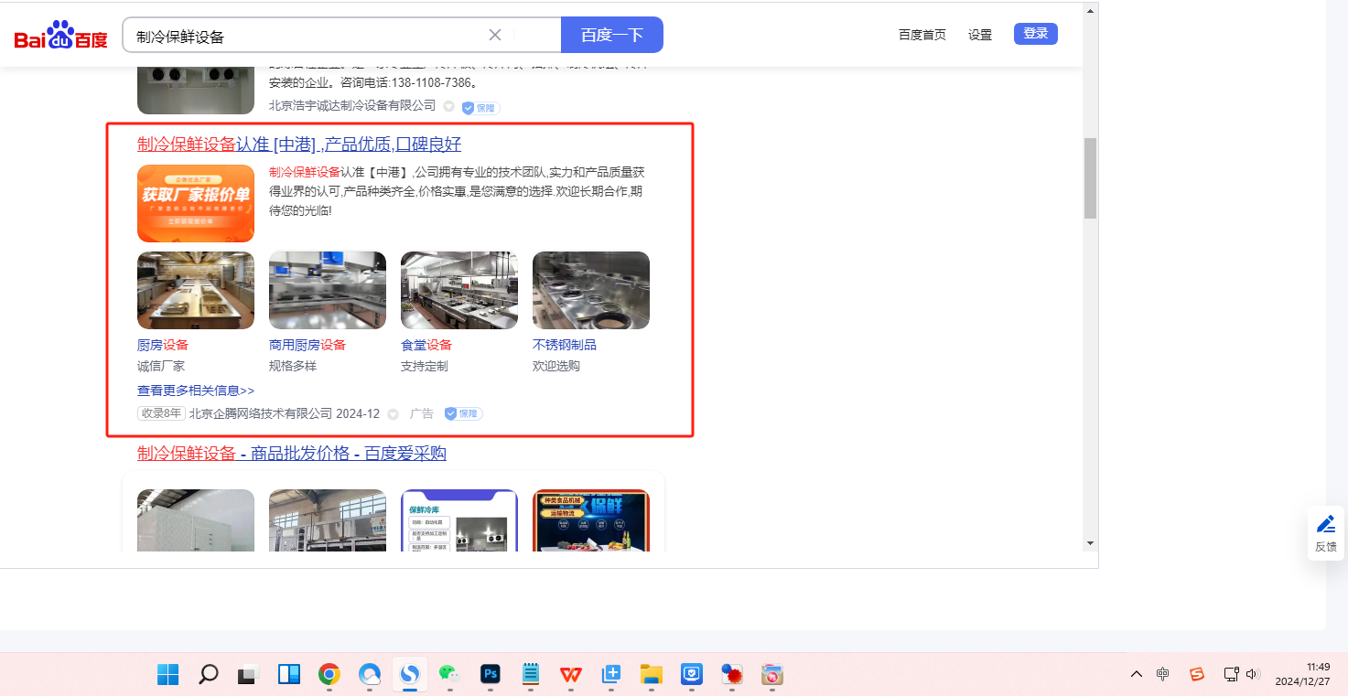Click the volume speaker tray icon

pos(1253,674)
